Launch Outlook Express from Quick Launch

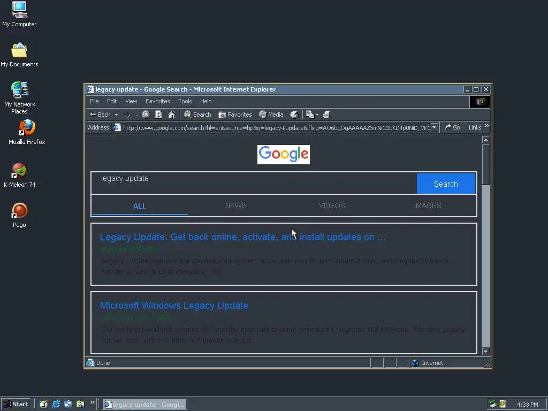click(x=68, y=404)
